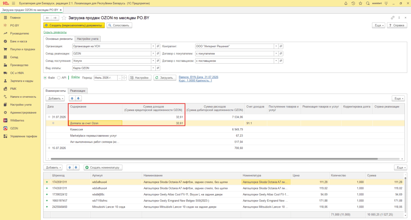The width and height of the screenshot is (411, 220).
Task: Go back with the left arrow
Action: click(x=47, y=18)
